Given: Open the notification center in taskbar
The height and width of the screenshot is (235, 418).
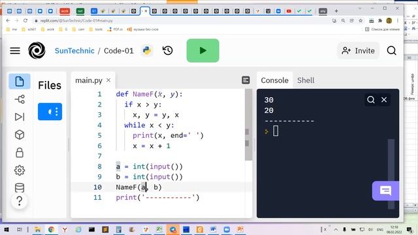Looking at the screenshot, I should pos(410,229).
